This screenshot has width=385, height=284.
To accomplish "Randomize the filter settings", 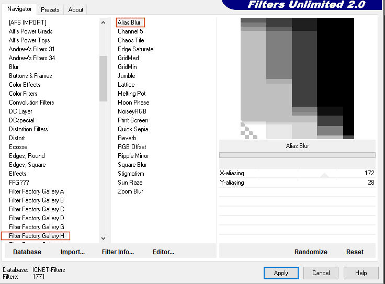I will coord(311,252).
